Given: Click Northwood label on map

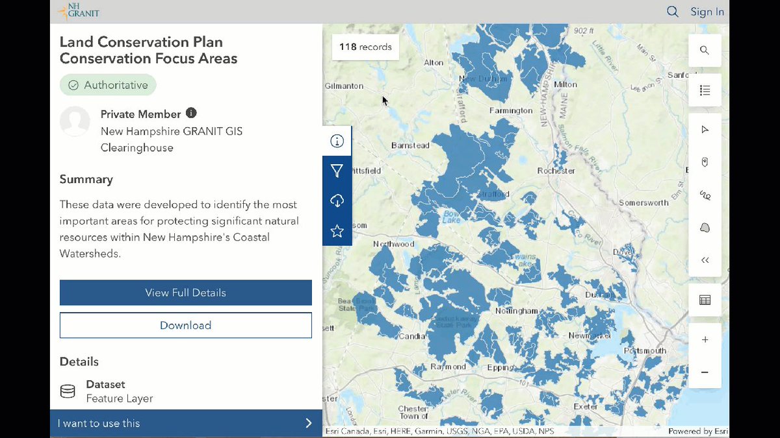Looking at the screenshot, I should pos(393,244).
